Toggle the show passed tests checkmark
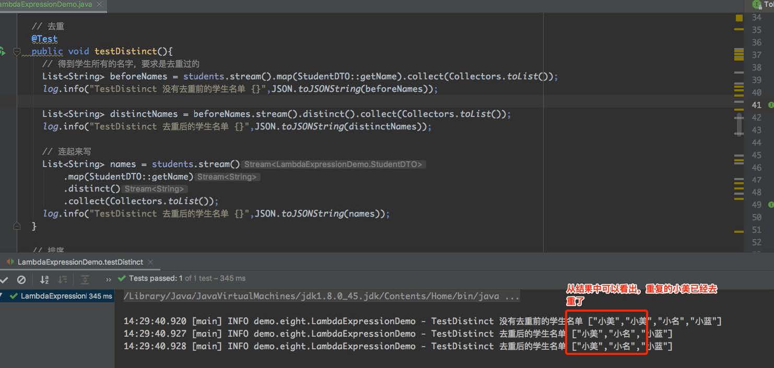The width and height of the screenshot is (774, 368). point(4,279)
